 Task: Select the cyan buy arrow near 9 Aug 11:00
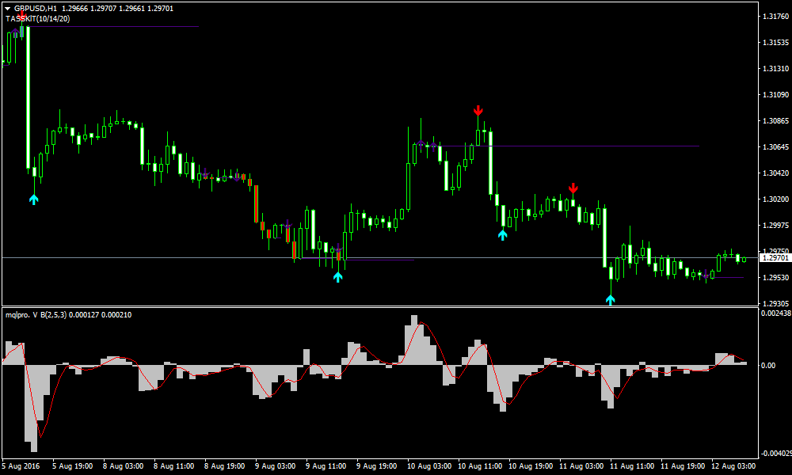click(338, 275)
